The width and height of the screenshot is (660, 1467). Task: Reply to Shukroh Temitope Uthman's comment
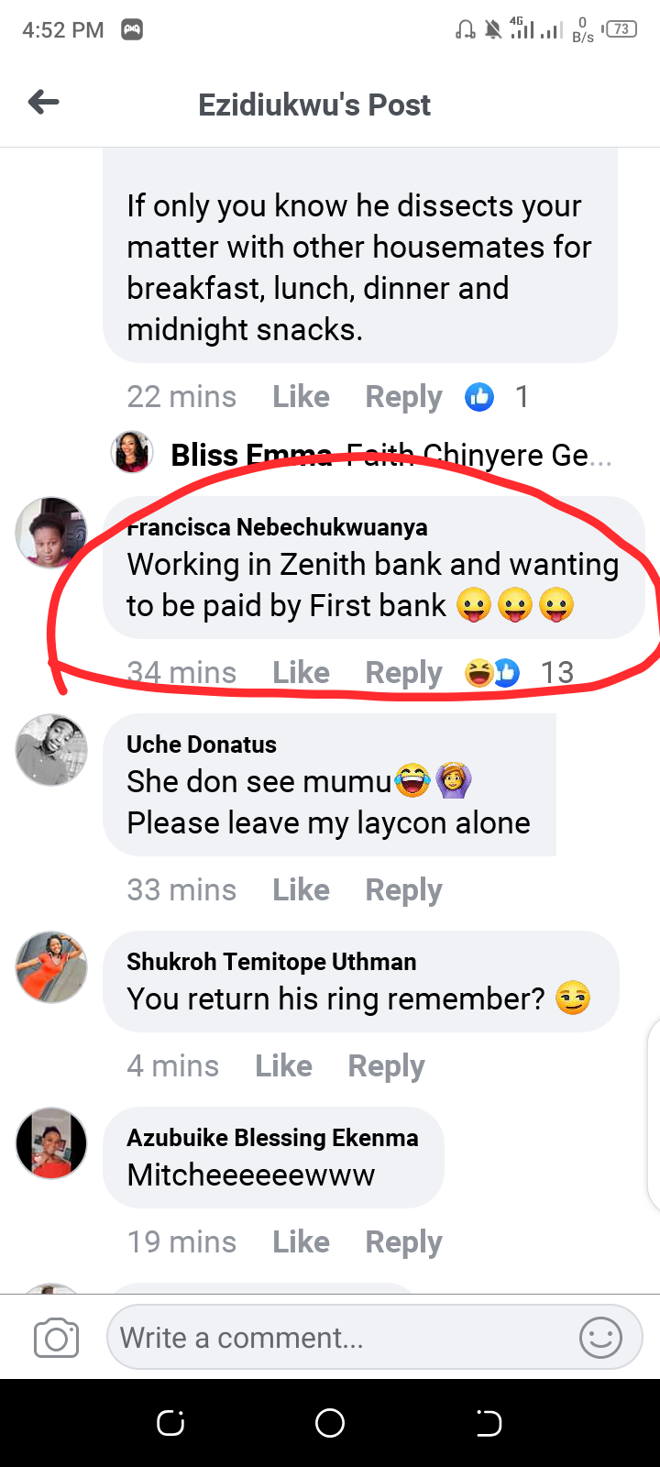click(x=386, y=1065)
